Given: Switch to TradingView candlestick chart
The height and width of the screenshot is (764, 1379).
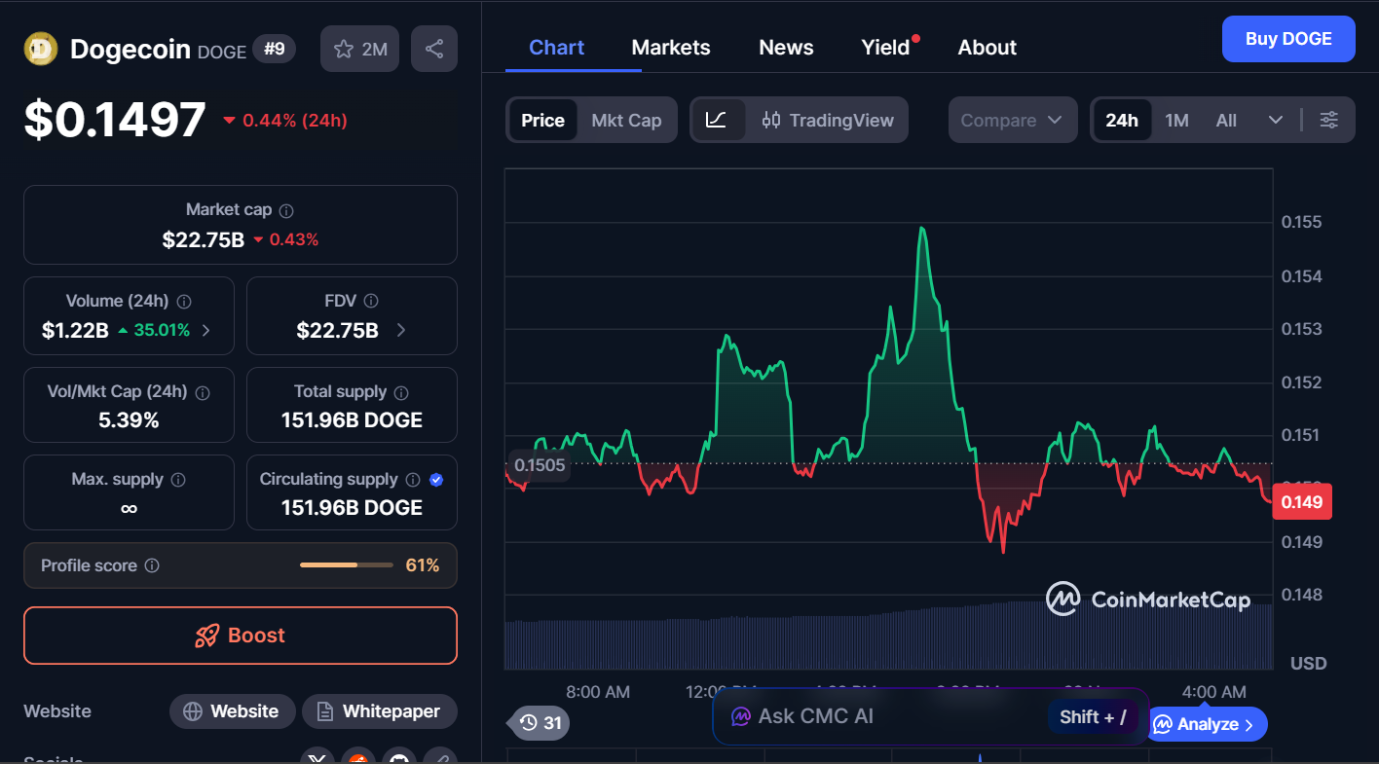Looking at the screenshot, I should pyautogui.click(x=829, y=120).
